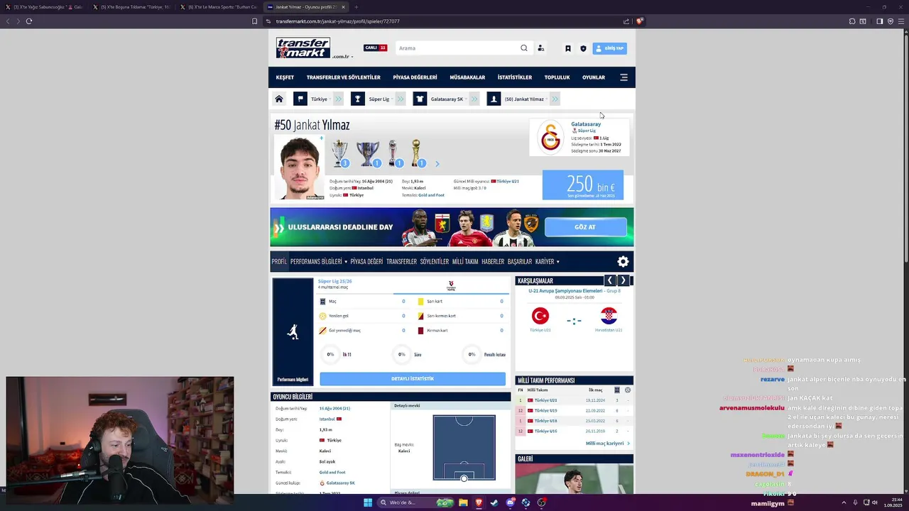The image size is (909, 511).
Task: Click the trophy icon before Süper Lig
Action: click(x=358, y=99)
